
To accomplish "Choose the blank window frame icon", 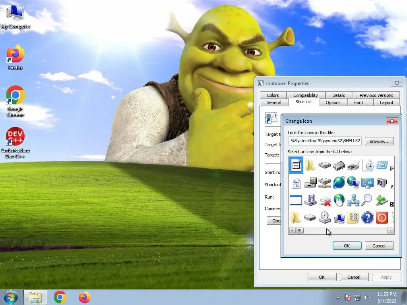I will (x=296, y=200).
